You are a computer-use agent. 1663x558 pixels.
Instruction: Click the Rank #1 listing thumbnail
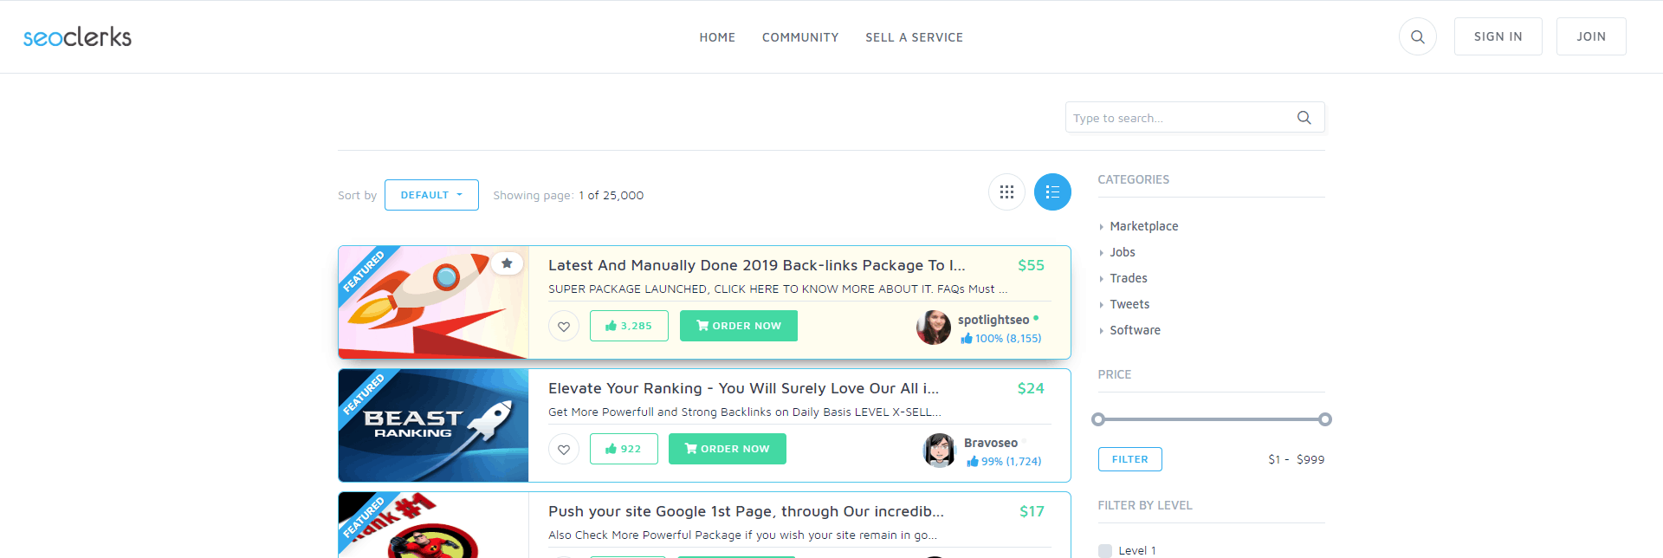click(x=433, y=525)
